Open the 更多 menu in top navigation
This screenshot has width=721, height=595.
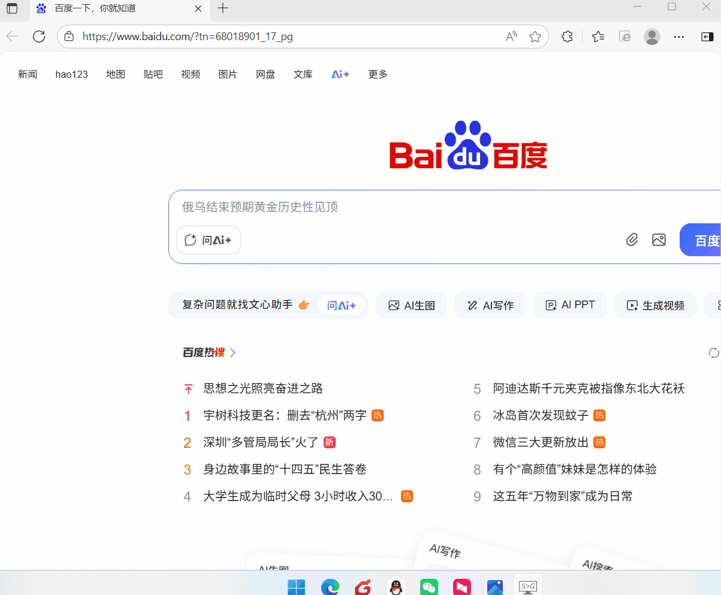click(x=378, y=74)
